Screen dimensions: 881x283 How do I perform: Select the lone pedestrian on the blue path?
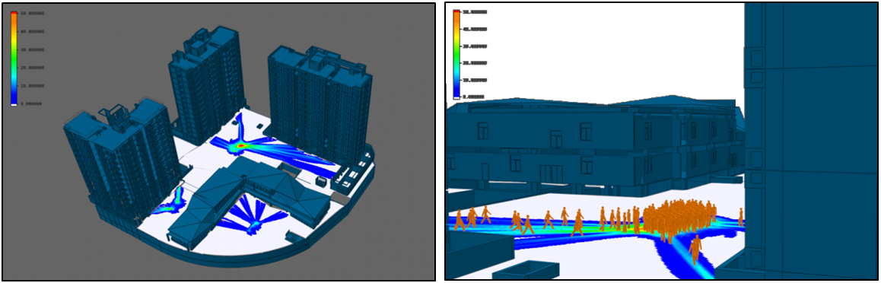coord(695,250)
